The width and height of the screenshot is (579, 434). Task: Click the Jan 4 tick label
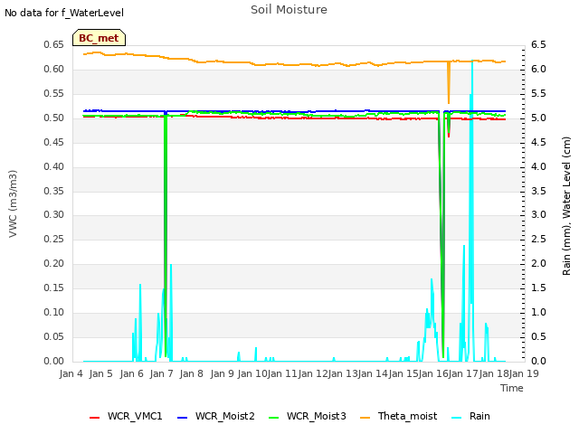pyautogui.click(x=71, y=373)
